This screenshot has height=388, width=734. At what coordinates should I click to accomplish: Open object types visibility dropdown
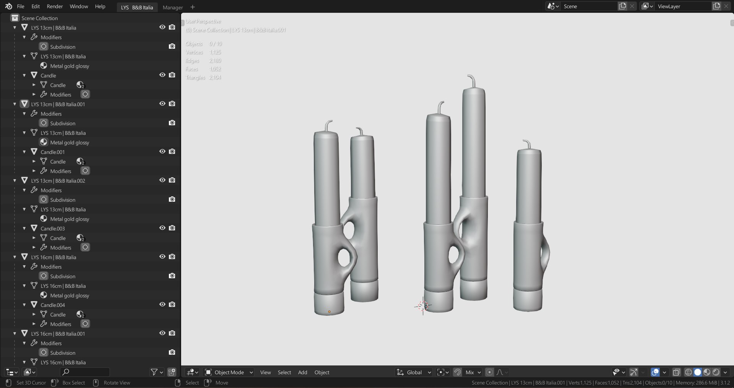(619, 372)
